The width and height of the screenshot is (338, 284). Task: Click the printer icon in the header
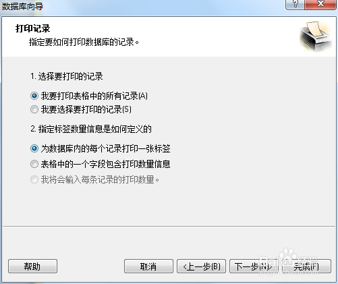click(x=316, y=36)
